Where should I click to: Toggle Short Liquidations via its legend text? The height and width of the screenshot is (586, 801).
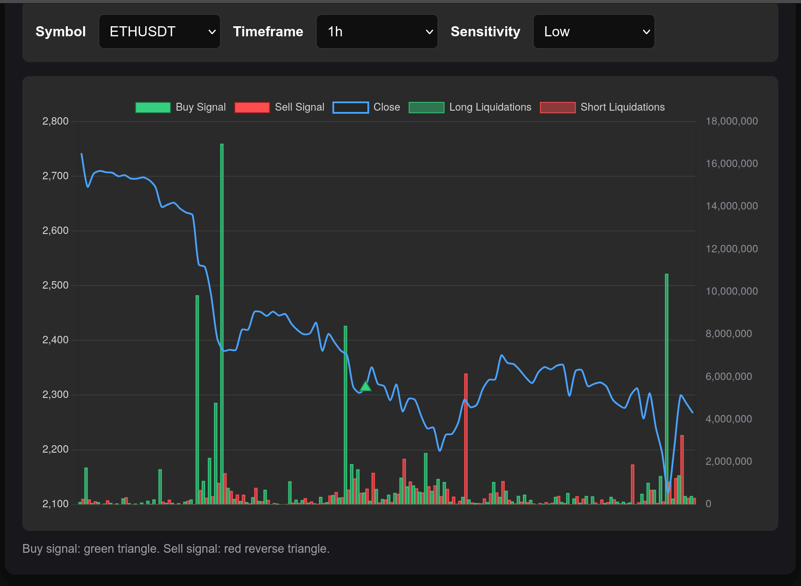[622, 108]
